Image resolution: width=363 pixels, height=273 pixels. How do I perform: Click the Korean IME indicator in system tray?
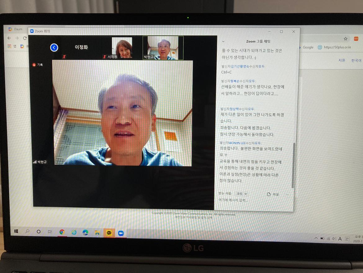tap(347, 239)
